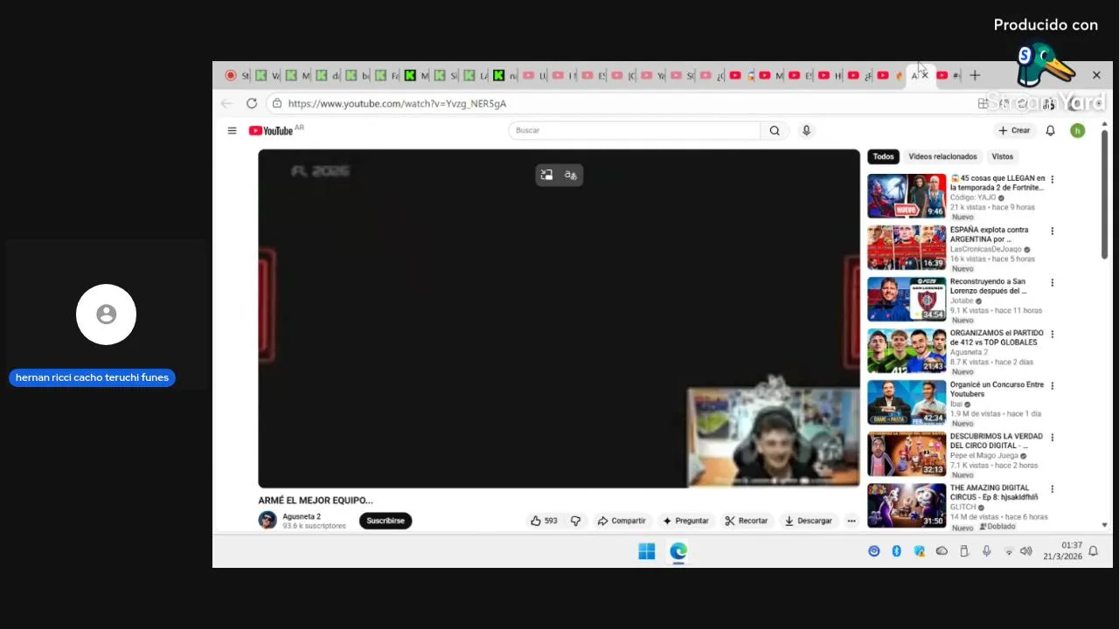Select the Videos relacionados filter chip
Viewport: 1119px width, 629px height.
(x=942, y=157)
